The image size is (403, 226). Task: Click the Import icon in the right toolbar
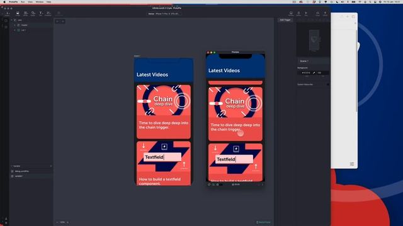(325, 13)
